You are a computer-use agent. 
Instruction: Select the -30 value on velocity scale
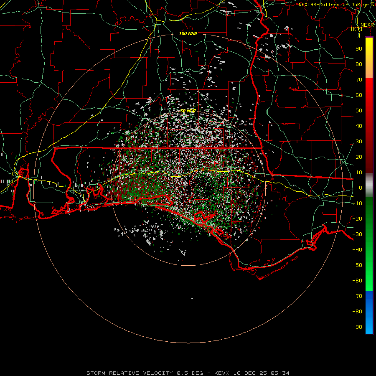[x=357, y=234]
